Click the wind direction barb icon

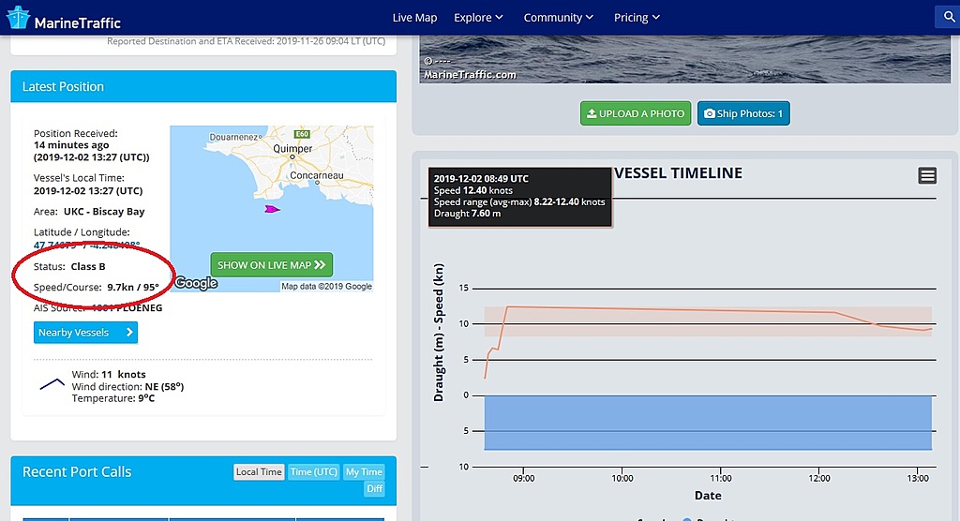pos(52,384)
